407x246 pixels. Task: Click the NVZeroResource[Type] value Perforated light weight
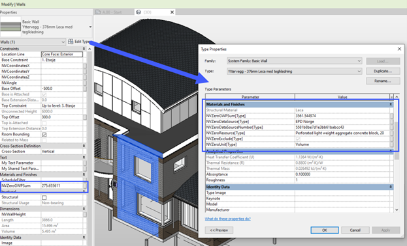tap(342, 133)
